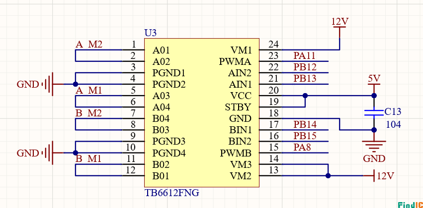The width and height of the screenshot is (423, 208).
Task: Click the A01 pin name
Action: [x=161, y=50]
